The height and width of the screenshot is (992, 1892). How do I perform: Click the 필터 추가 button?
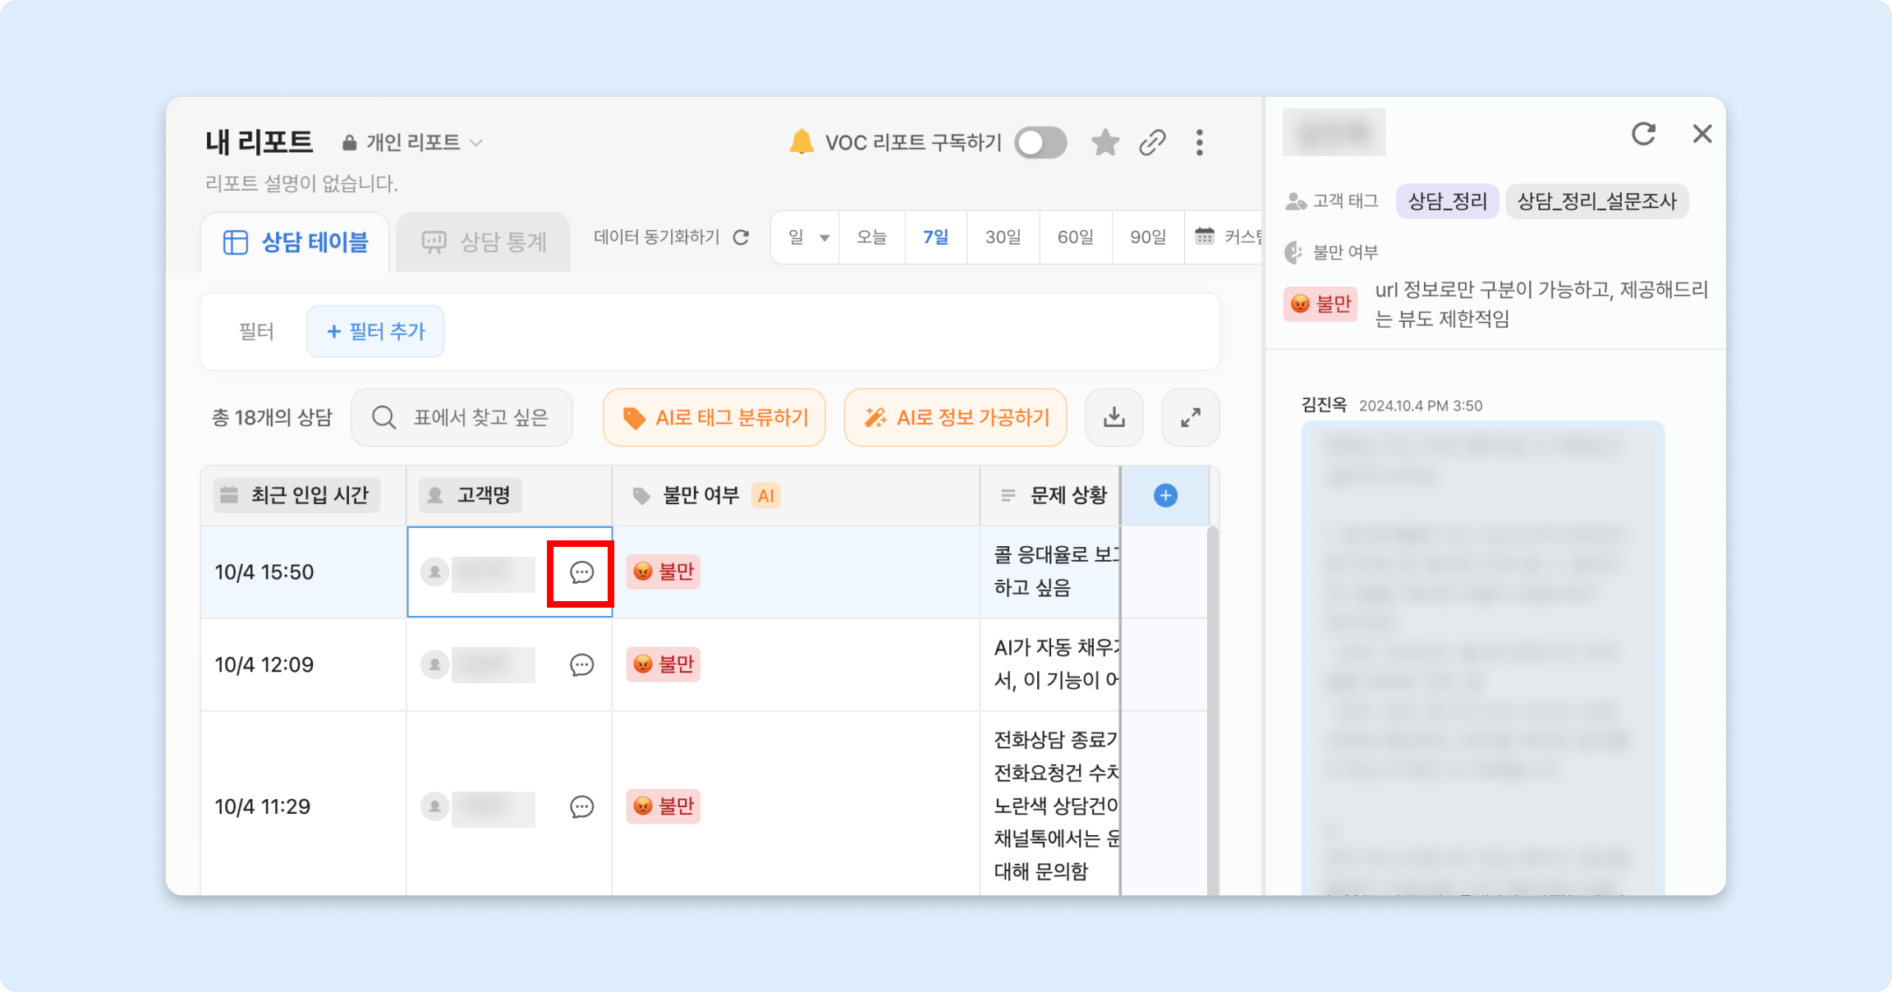375,332
